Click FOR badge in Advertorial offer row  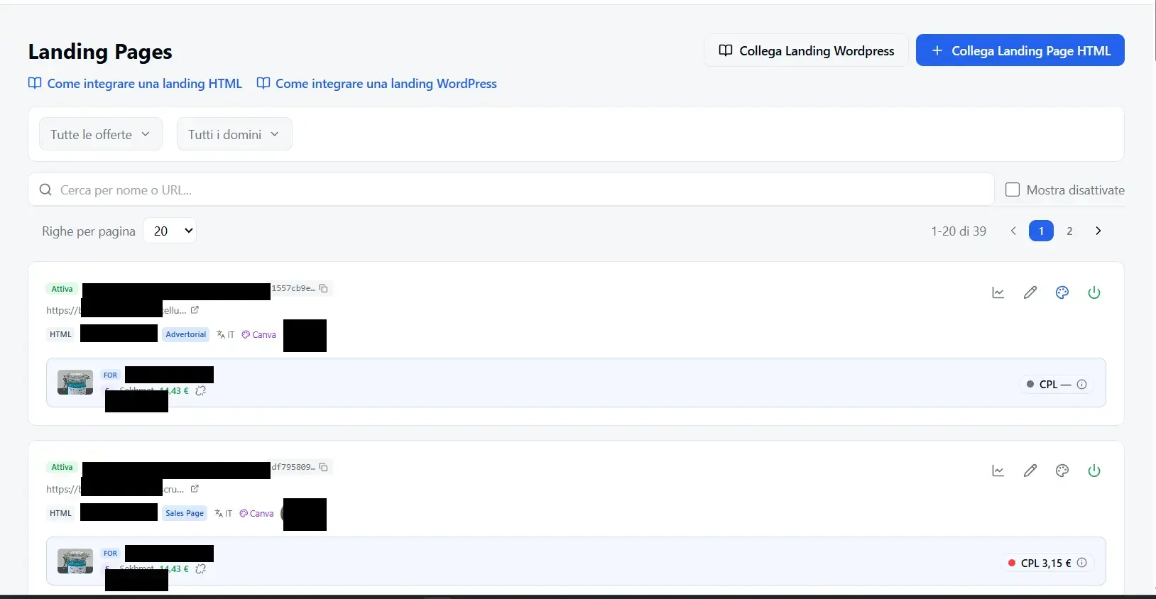(x=110, y=375)
